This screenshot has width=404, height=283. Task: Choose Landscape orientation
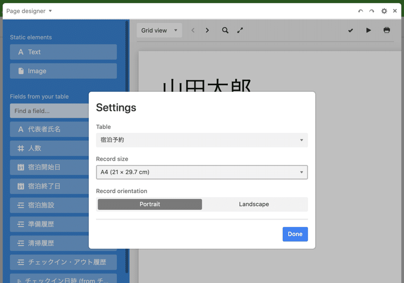254,204
